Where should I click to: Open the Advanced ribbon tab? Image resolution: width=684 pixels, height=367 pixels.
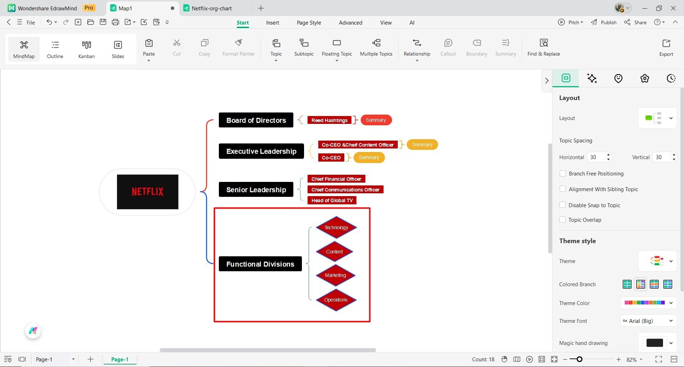click(x=350, y=22)
